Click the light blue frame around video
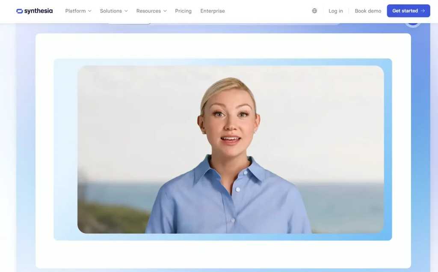 (x=65, y=150)
